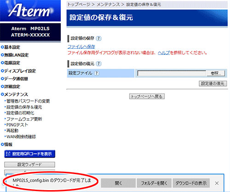Expand the 無線LAN設定 menu
The image size is (230, 192).
[15, 55]
